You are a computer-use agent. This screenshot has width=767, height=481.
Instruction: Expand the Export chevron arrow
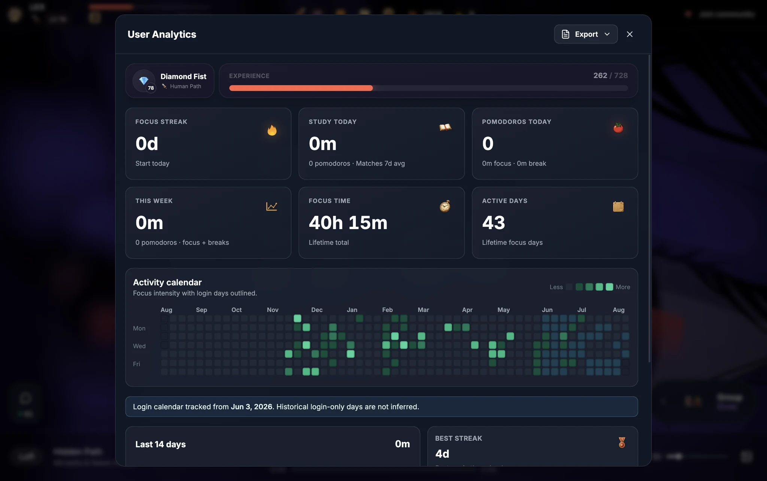tap(607, 34)
